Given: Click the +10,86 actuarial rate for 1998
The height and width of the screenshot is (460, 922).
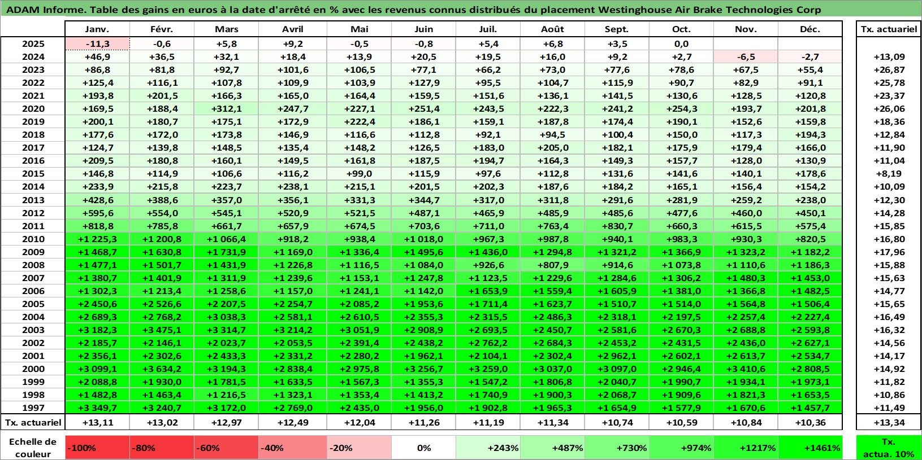Looking at the screenshot, I should (889, 395).
